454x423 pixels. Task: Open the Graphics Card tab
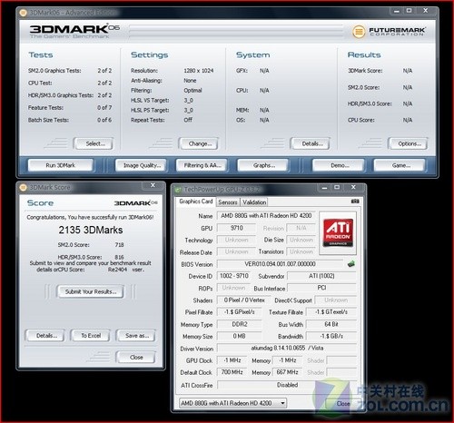[196, 202]
